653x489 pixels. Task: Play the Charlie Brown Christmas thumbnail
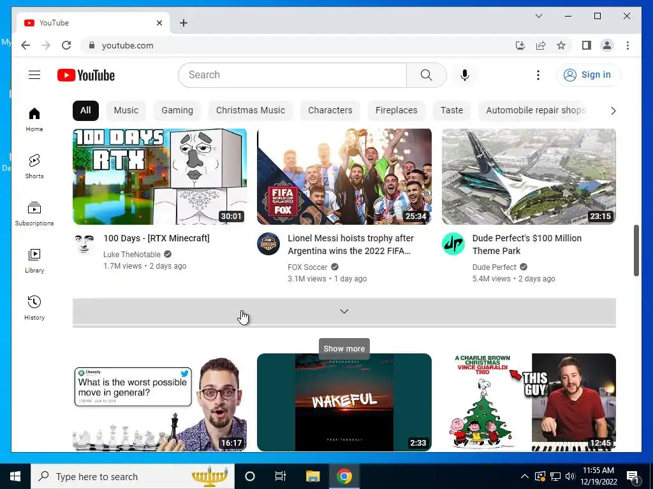click(529, 402)
